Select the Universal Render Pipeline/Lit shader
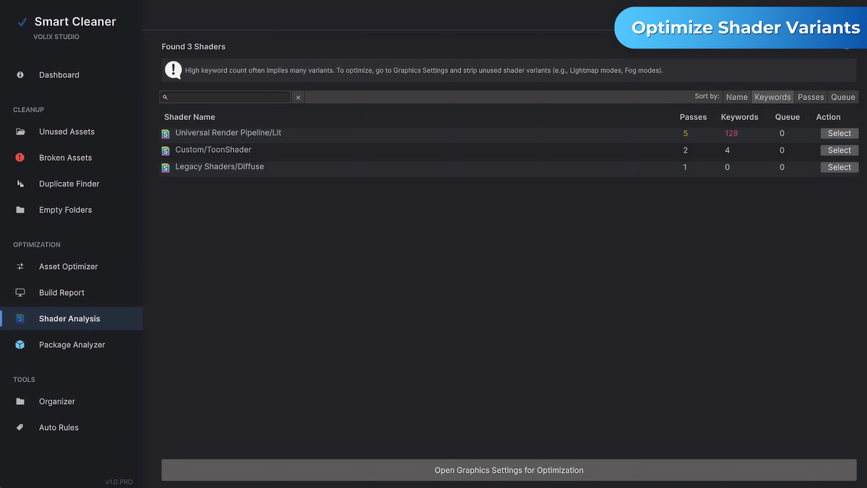Screen dimensions: 867x488 839,133
